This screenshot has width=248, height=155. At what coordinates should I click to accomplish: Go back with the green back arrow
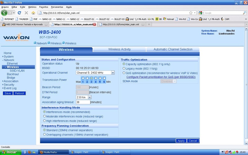click(x=4, y=13)
